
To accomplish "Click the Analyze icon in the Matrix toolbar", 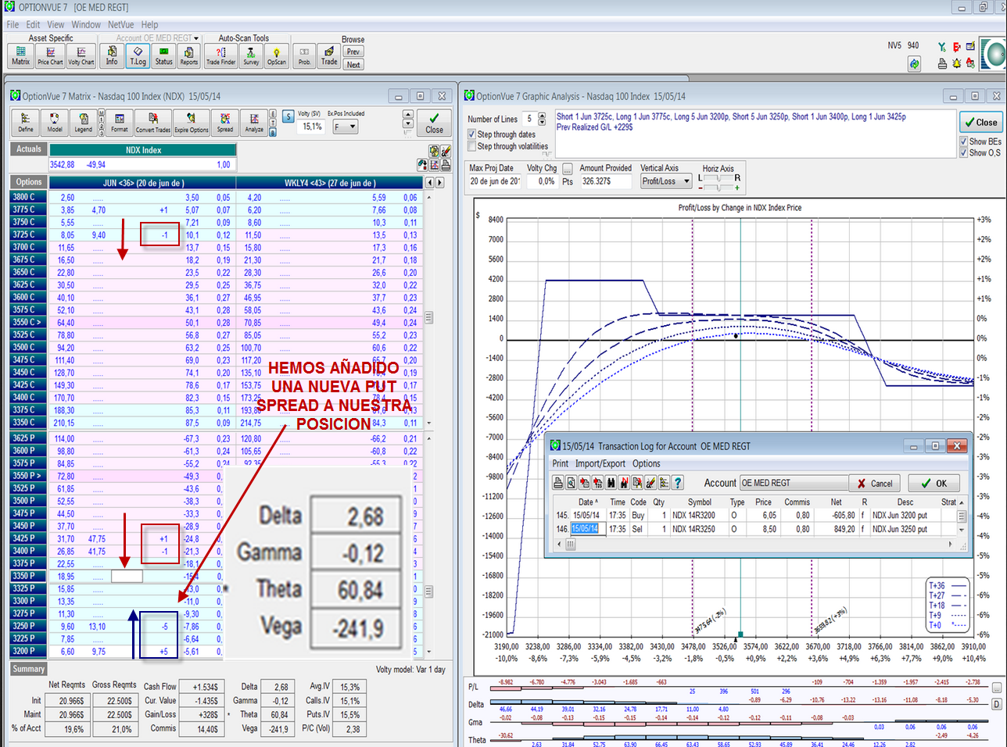I will coord(254,123).
